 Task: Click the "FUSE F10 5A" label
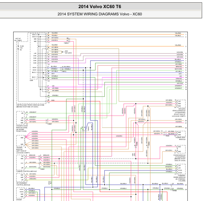22,48
